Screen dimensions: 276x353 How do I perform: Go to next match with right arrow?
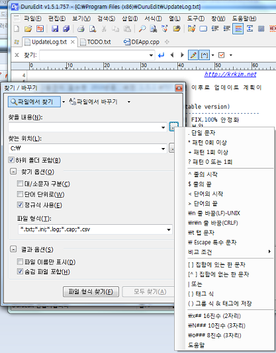(x=182, y=55)
